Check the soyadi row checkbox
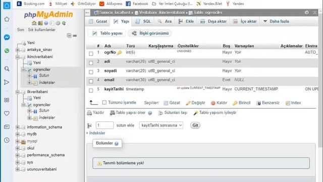 (91, 72)
